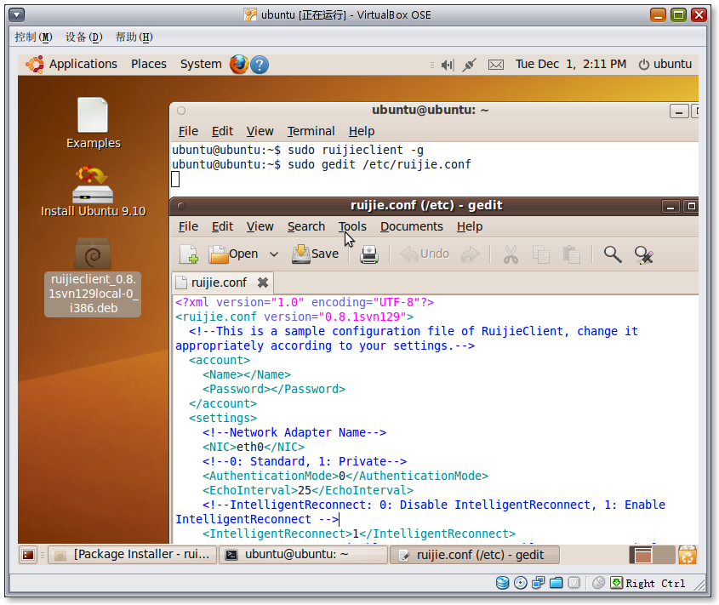Open gedit's Help menu
This screenshot has width=719, height=605.
pos(470,226)
